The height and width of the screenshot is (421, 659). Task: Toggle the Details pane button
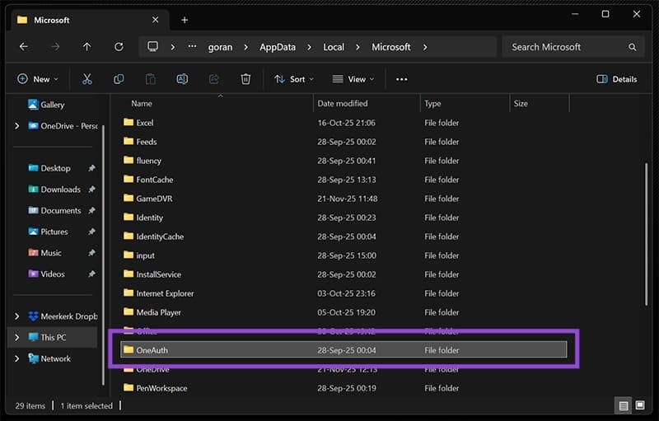coord(616,79)
